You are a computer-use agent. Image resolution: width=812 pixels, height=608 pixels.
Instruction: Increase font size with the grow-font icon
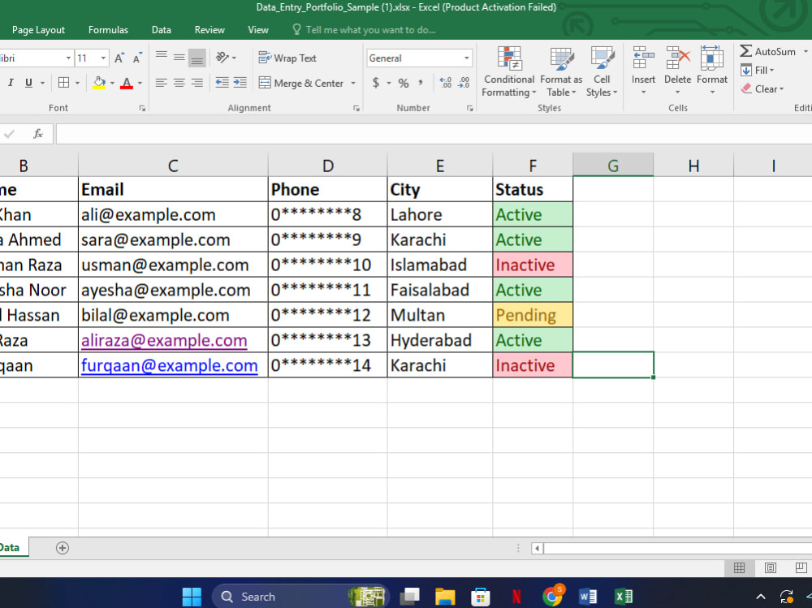[119, 58]
